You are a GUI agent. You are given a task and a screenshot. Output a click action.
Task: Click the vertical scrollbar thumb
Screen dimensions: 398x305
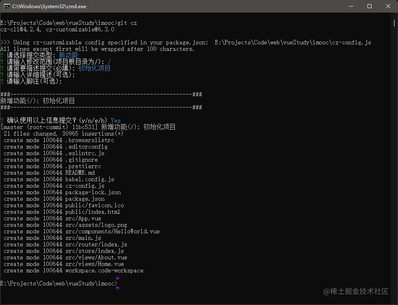(x=394, y=23)
